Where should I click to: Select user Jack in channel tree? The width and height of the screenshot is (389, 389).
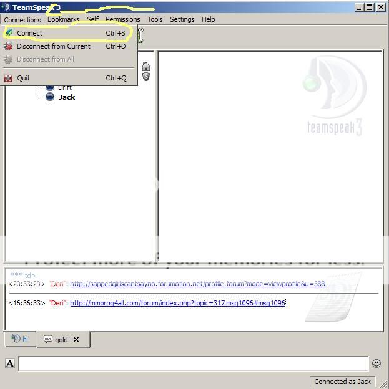[x=67, y=97]
